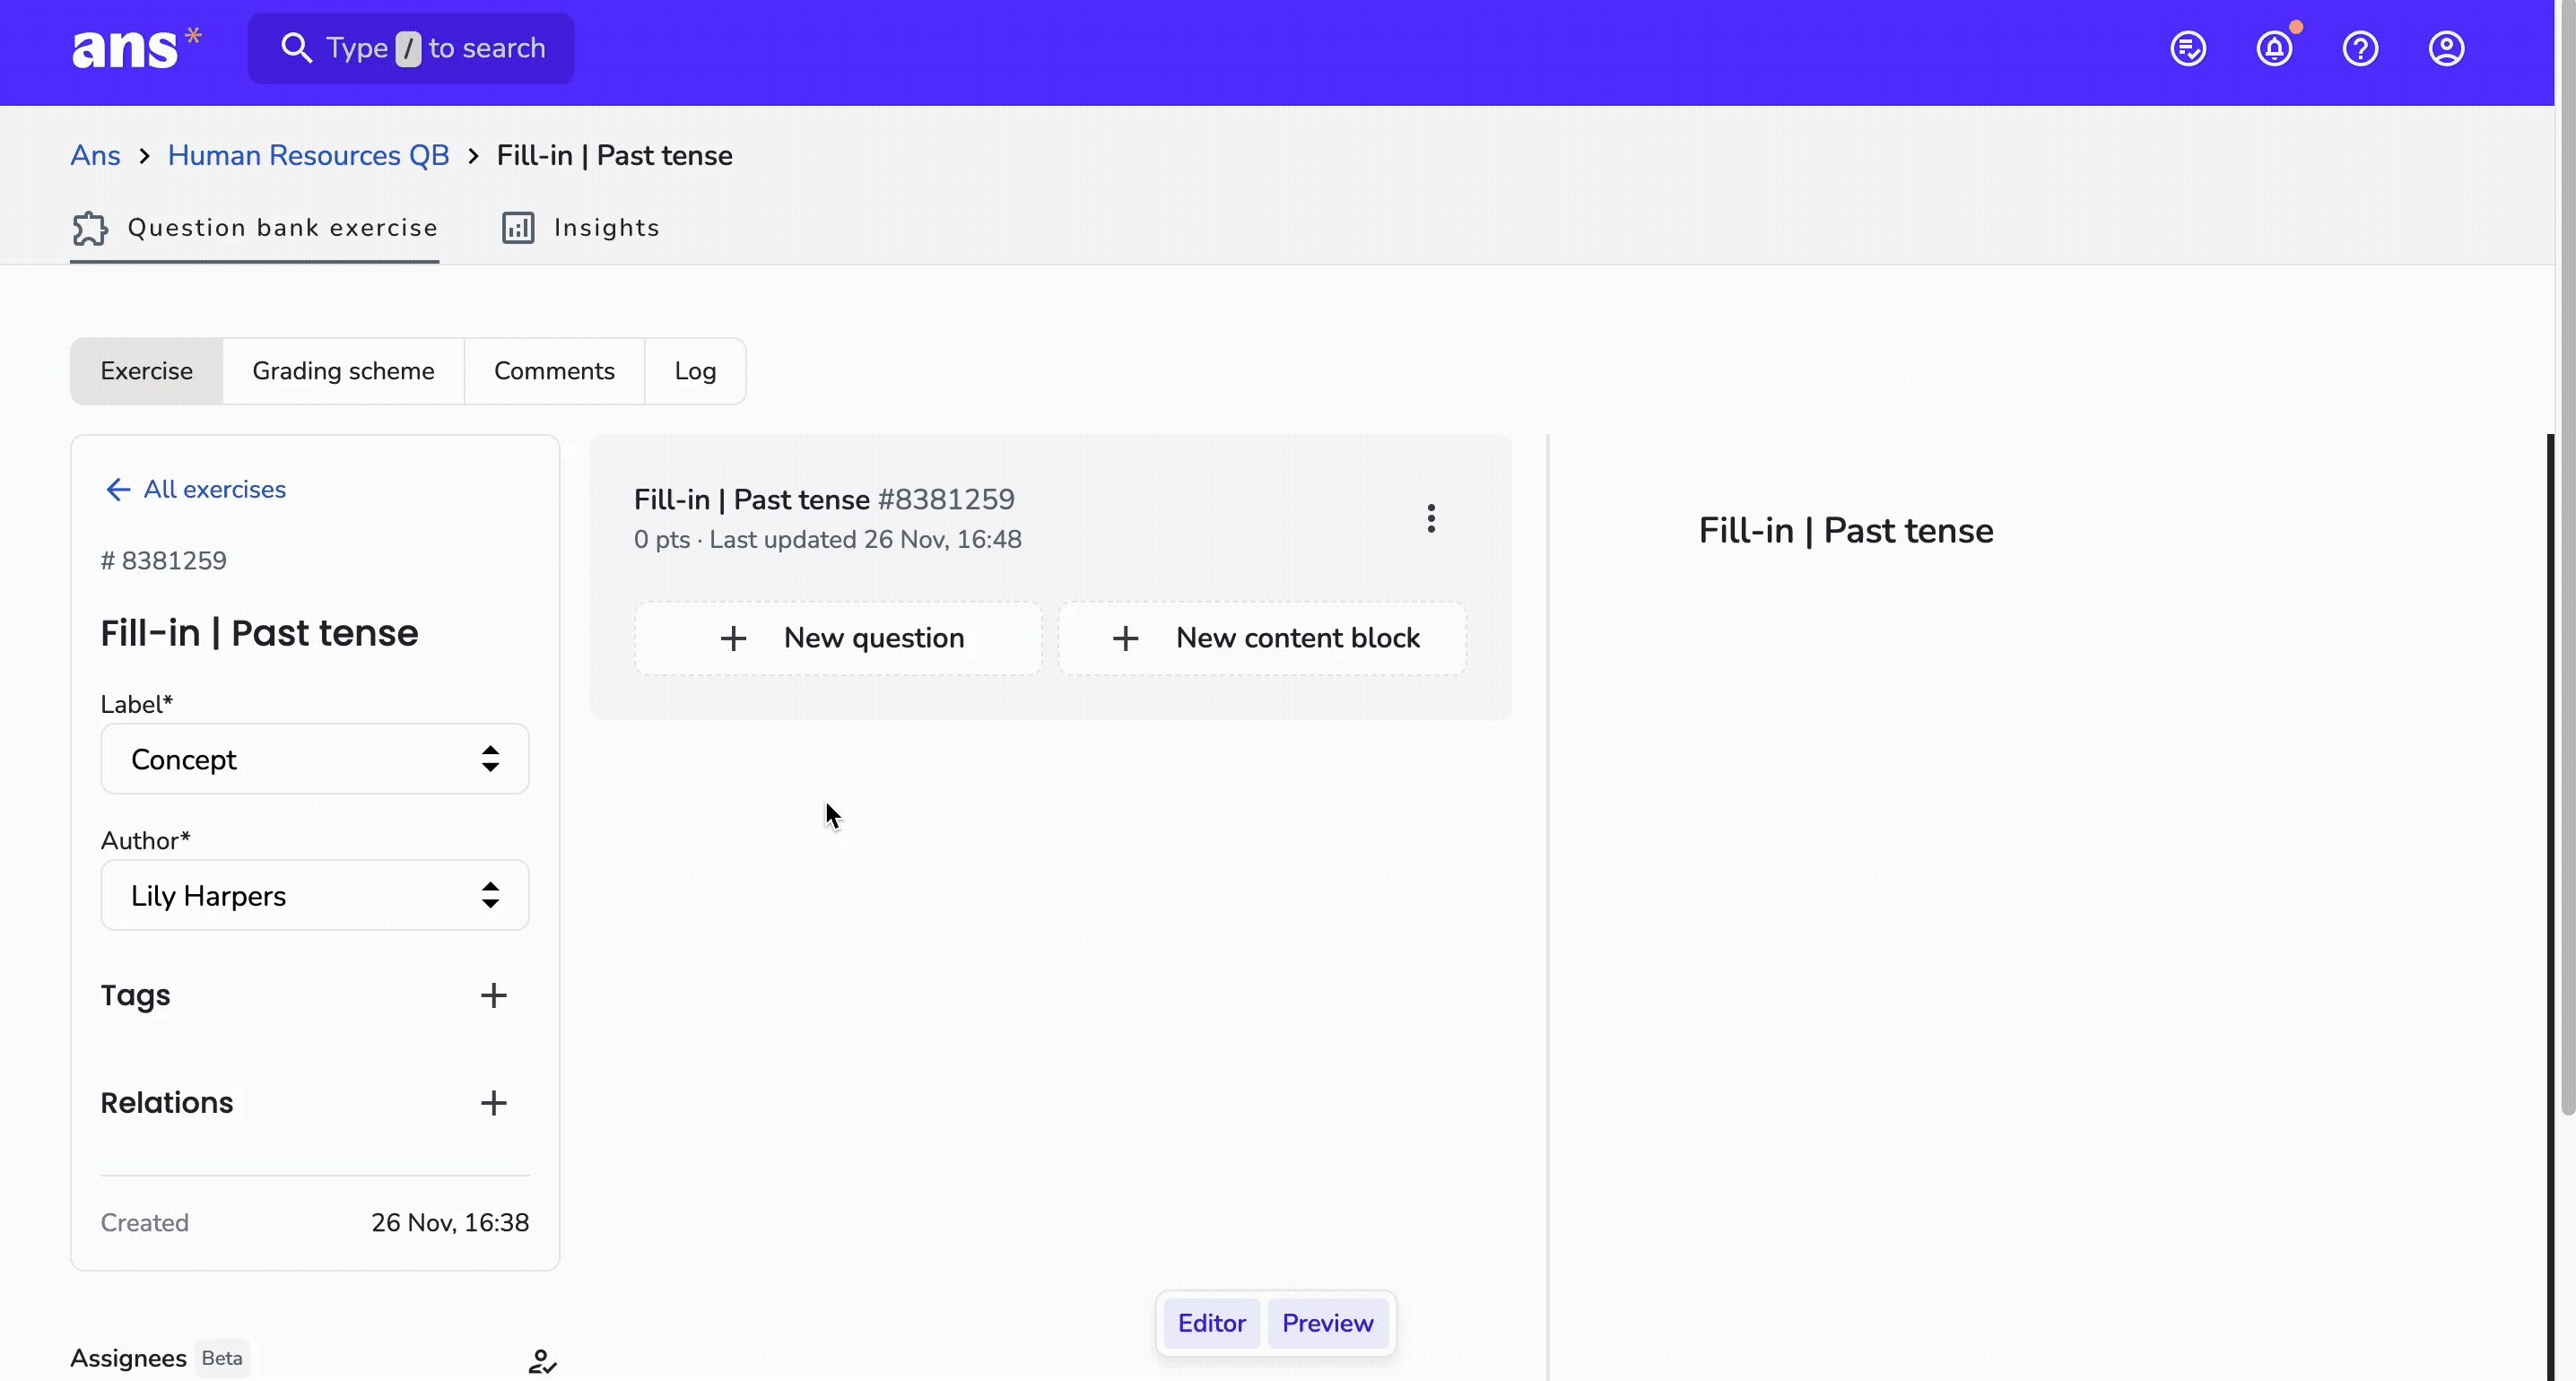Click the preview heading Fill-in | Past tense
The width and height of the screenshot is (2576, 1381).
click(x=1846, y=531)
